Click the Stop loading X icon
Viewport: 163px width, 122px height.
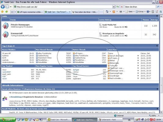click(121, 7)
